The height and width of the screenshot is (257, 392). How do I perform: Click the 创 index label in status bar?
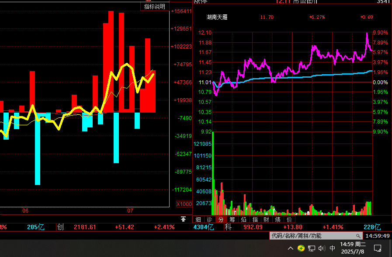click(x=60, y=227)
